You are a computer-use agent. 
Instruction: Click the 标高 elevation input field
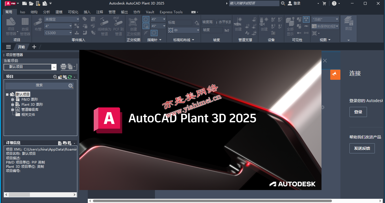[x=180, y=23]
